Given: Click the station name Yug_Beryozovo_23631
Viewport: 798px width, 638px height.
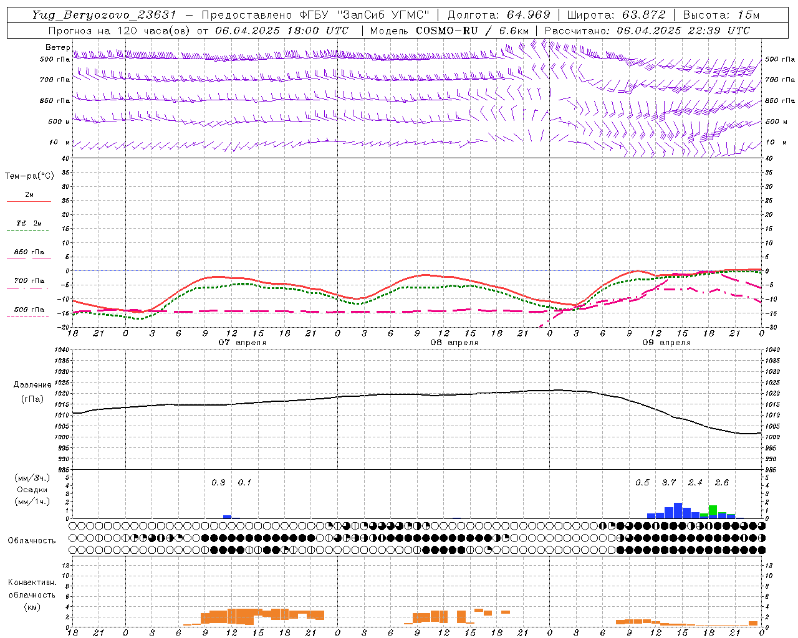Looking at the screenshot, I should point(104,15).
